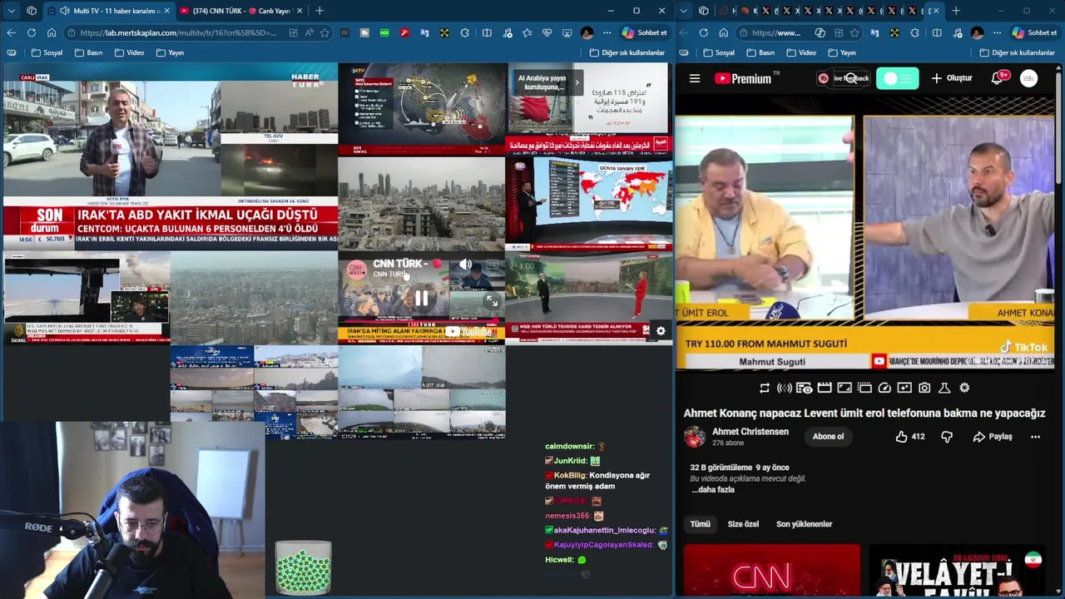This screenshot has width=1065, height=599.
Task: Like the video with 412 likes
Action: [x=910, y=437]
